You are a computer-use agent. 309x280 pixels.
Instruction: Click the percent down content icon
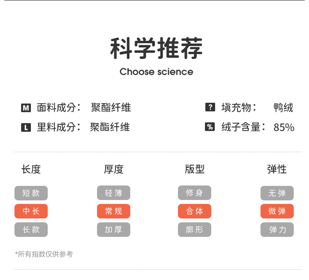[210, 127]
